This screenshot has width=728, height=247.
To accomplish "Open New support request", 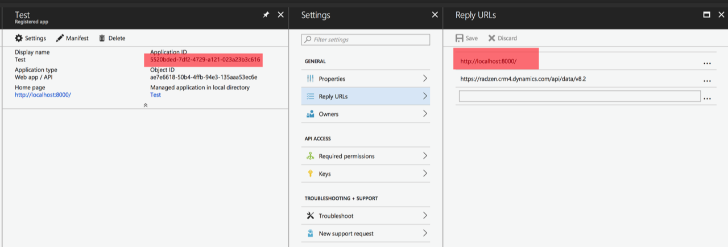I will coord(366,233).
